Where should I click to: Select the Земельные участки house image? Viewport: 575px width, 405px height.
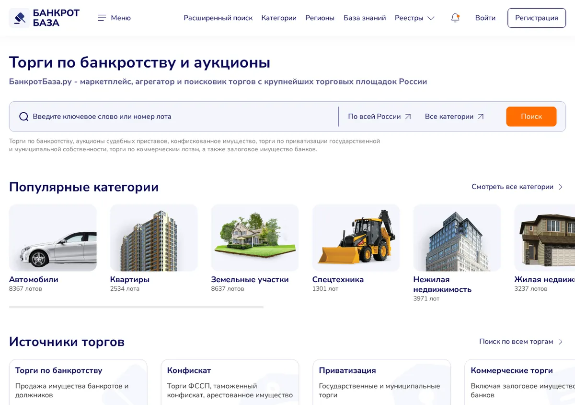255,238
